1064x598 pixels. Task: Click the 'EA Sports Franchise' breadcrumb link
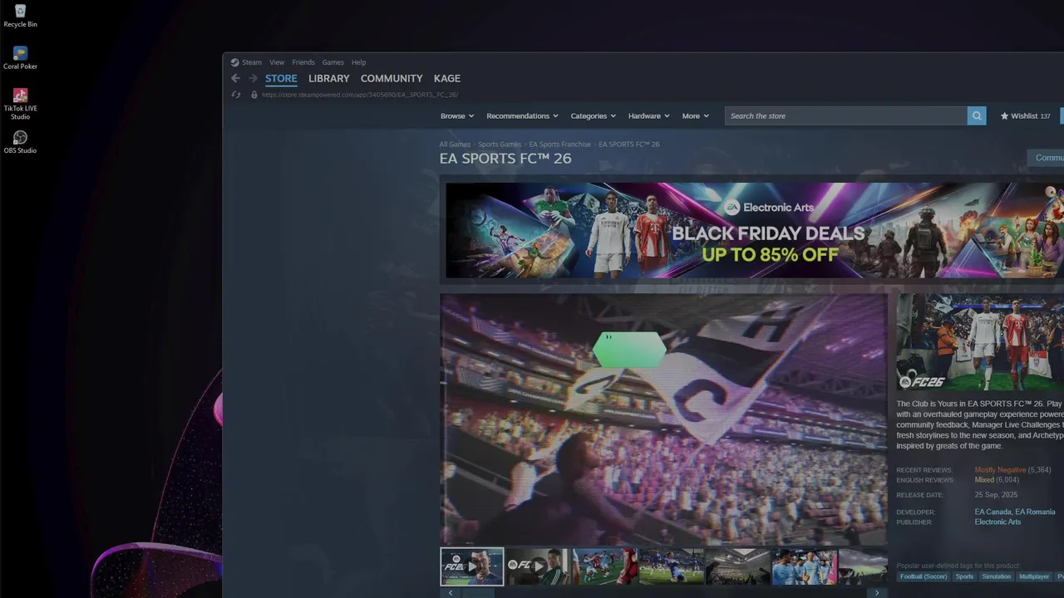coord(560,145)
